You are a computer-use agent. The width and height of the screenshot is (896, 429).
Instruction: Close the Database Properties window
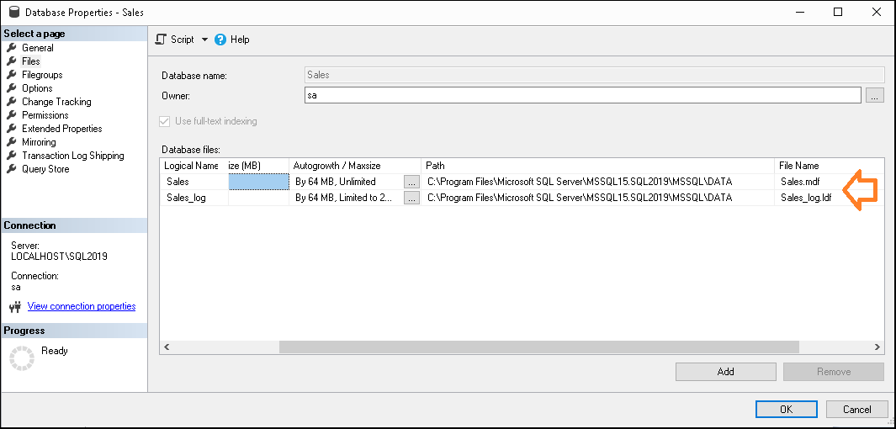point(876,12)
